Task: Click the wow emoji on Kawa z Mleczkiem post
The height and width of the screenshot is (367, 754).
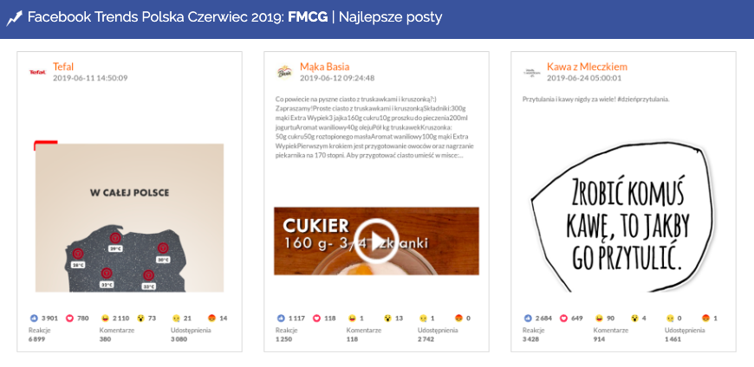Action: pos(634,319)
